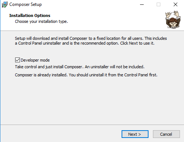Click the greyed-out maximize window button
Screen dimensions: 184x142
pos(159,4)
